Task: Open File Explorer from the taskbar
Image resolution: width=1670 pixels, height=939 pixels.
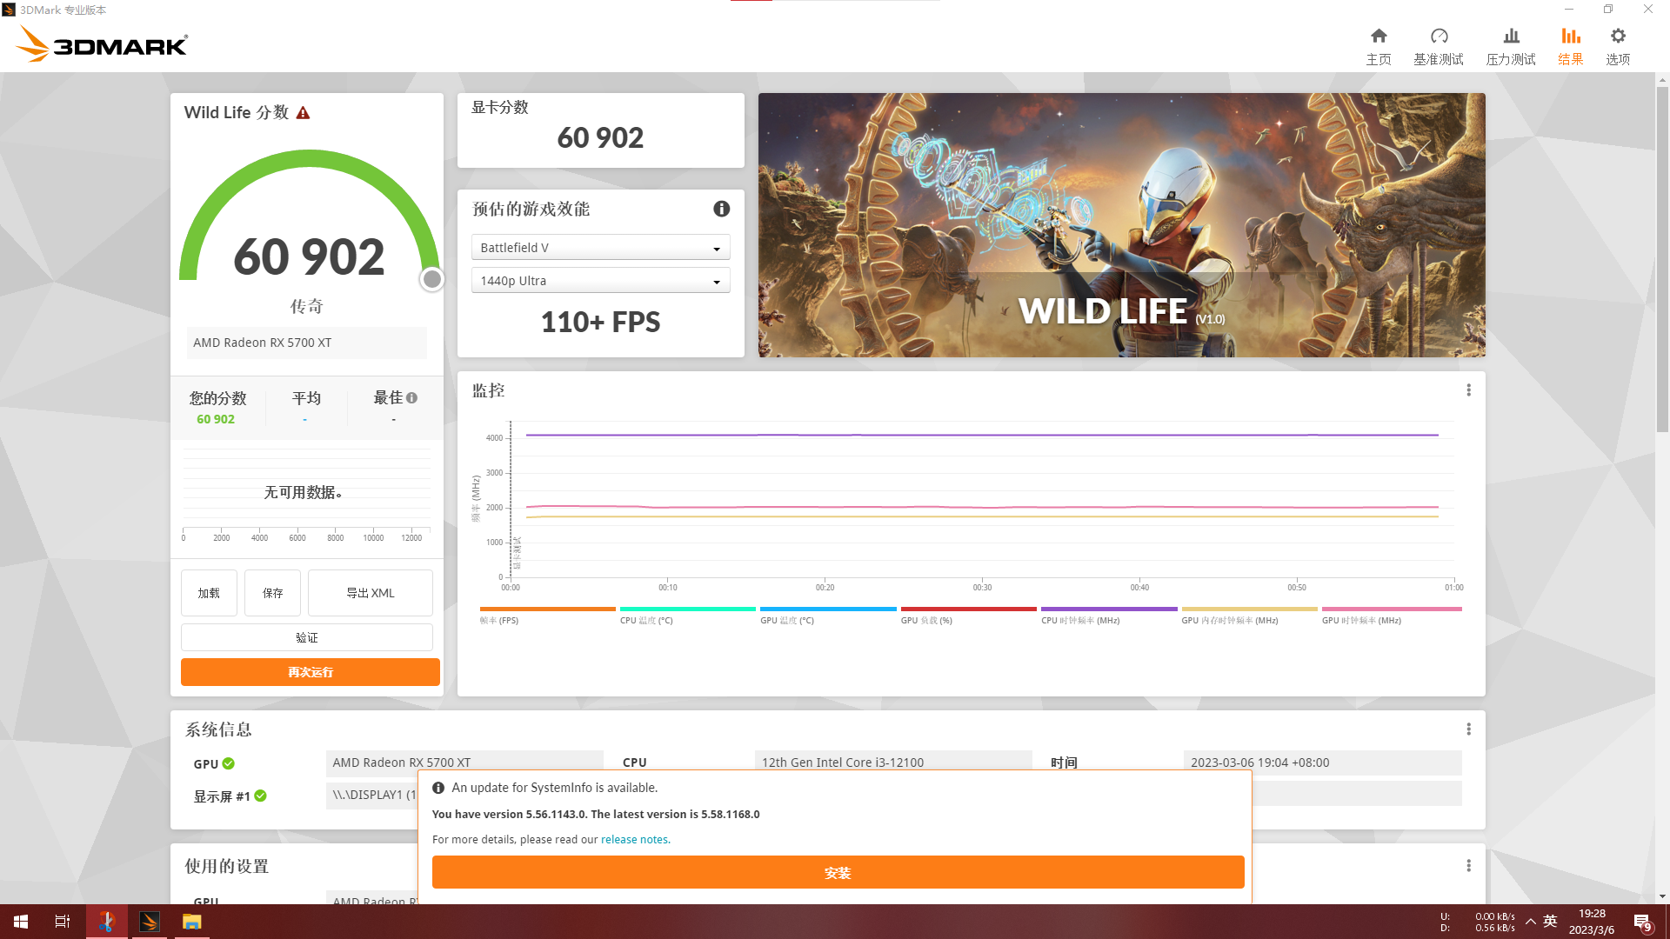Action: point(191,922)
